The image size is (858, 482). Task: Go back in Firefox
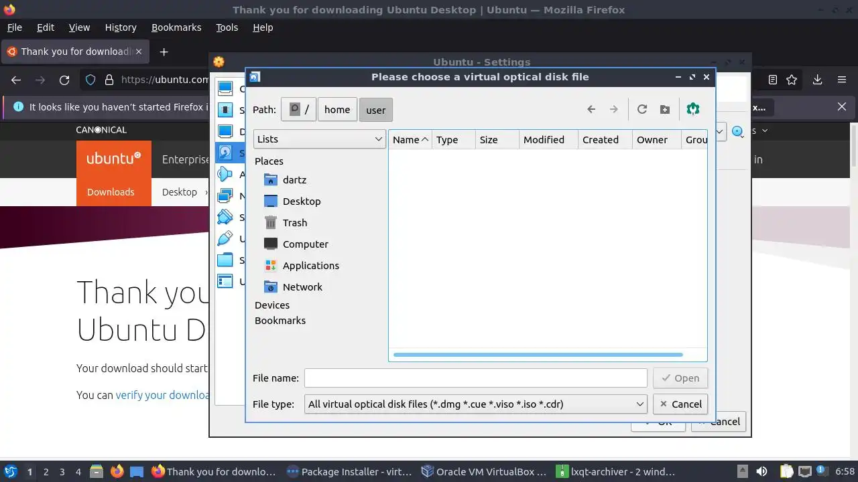16,80
